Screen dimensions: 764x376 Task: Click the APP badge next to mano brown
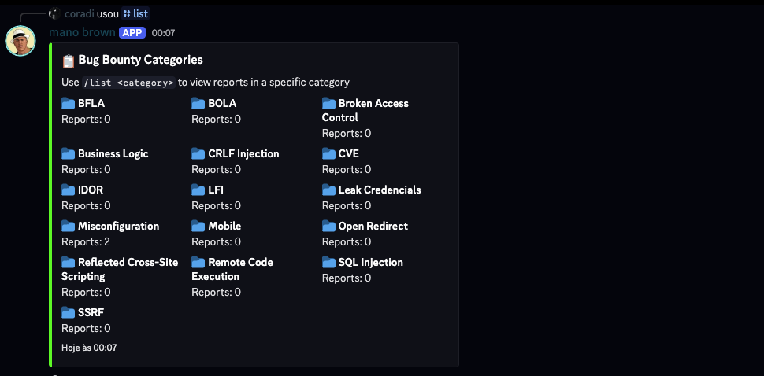(132, 33)
